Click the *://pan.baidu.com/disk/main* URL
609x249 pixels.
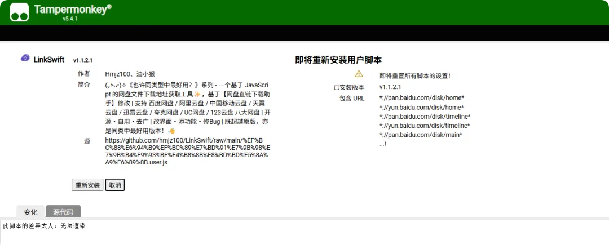click(421, 135)
